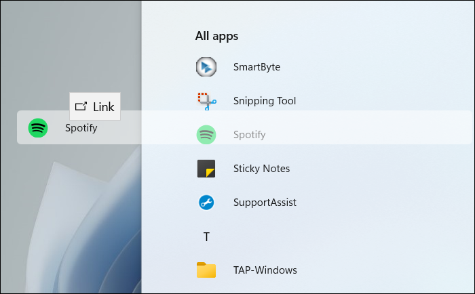Select the SupportAssist label
Viewport: 475px width, 294px height.
265,203
